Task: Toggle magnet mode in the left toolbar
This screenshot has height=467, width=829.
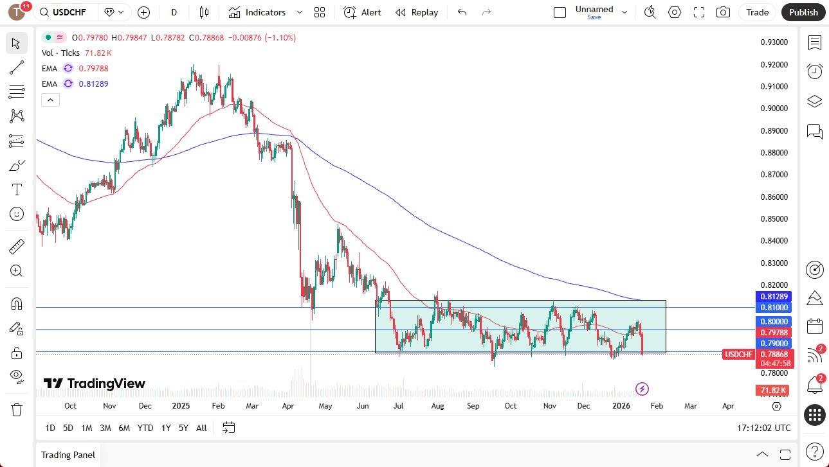Action: pos(16,303)
